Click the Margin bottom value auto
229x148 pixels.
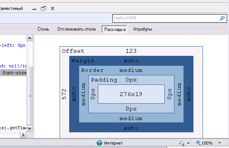131,128
